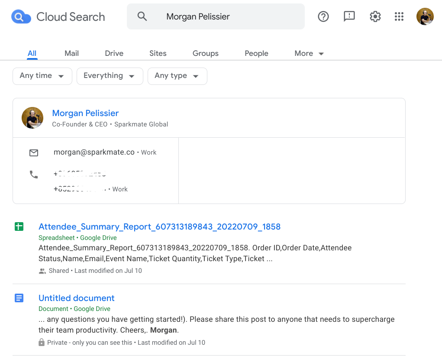
Task: Switch to the Groups tab
Action: 206,53
